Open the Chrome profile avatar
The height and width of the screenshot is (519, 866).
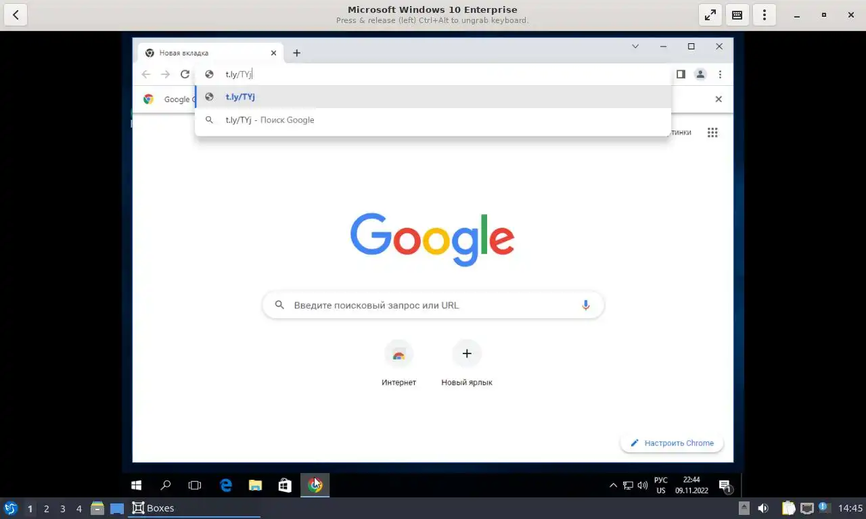[x=700, y=74]
